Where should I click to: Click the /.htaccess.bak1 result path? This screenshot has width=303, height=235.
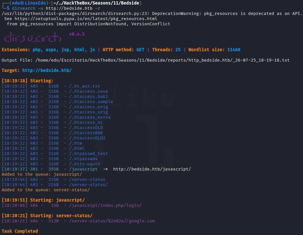(x=89, y=97)
